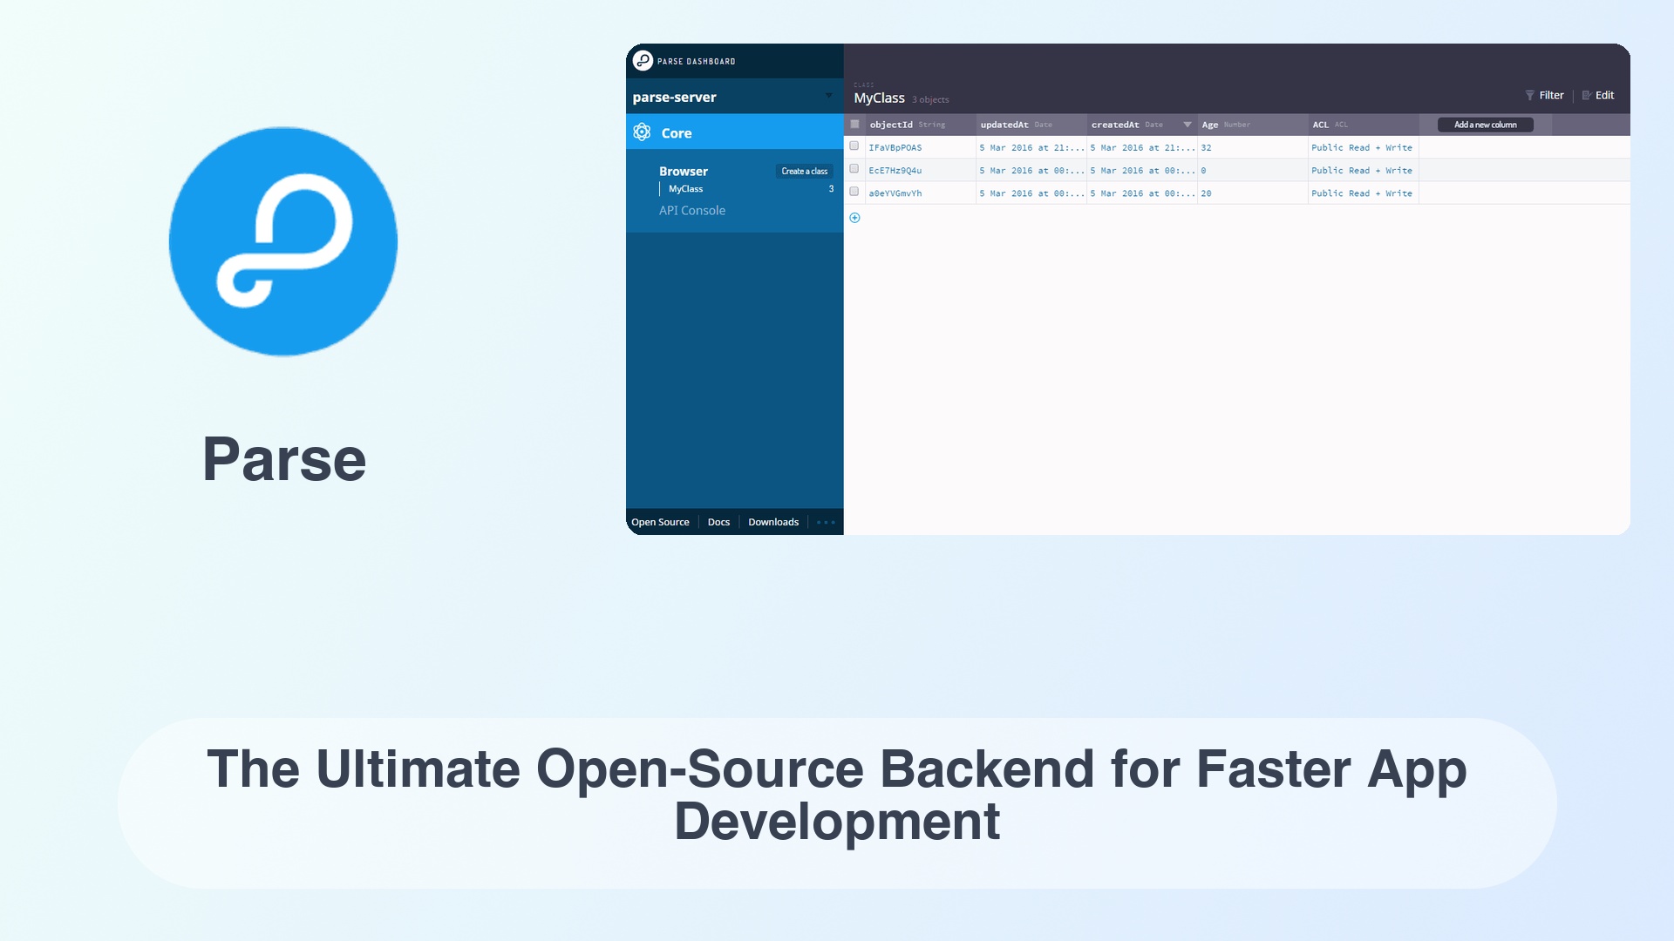Click ACL cell of row a0eYVGmvYh
This screenshot has height=941, width=1674.
point(1363,193)
